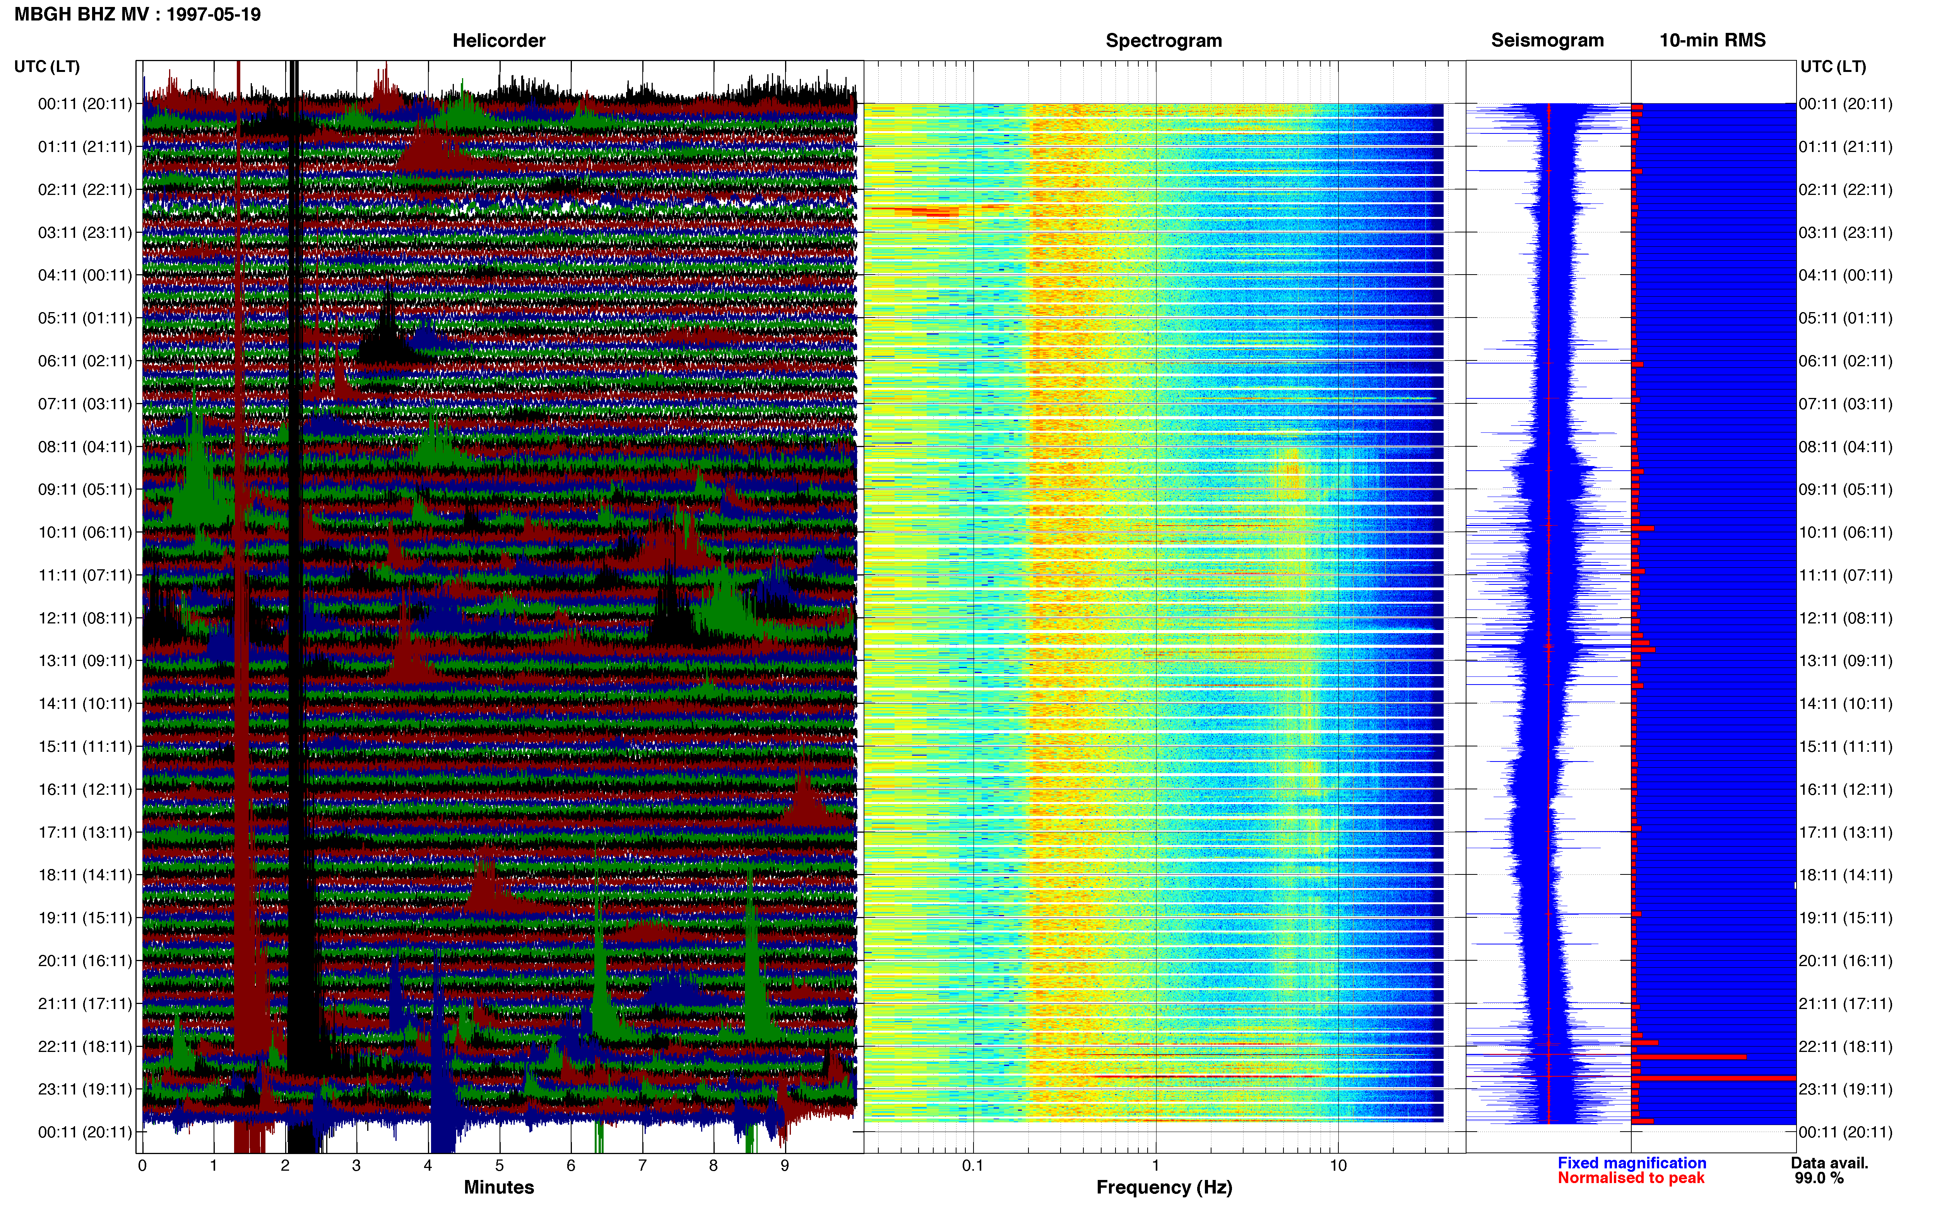Click the left time label '00:11 (20:11)' at top

point(85,104)
